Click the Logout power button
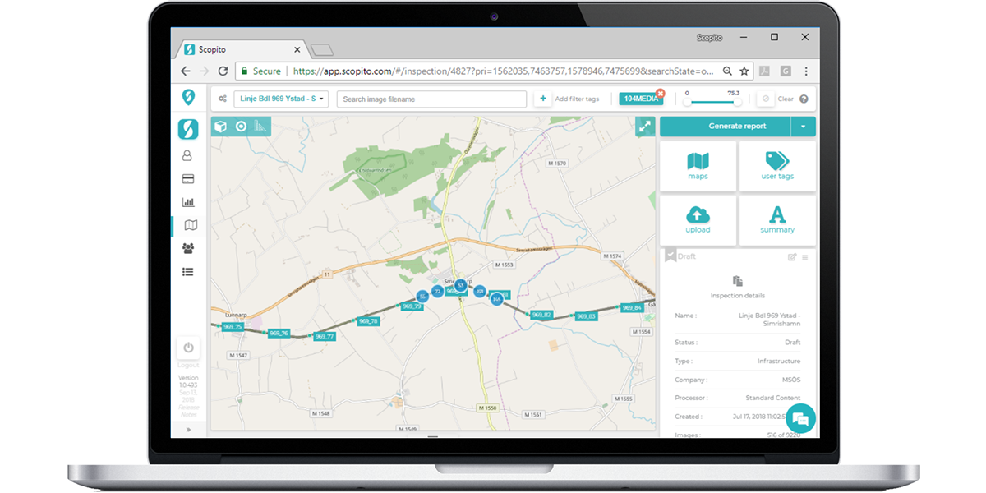Image resolution: width=986 pixels, height=493 pixels. 188,348
